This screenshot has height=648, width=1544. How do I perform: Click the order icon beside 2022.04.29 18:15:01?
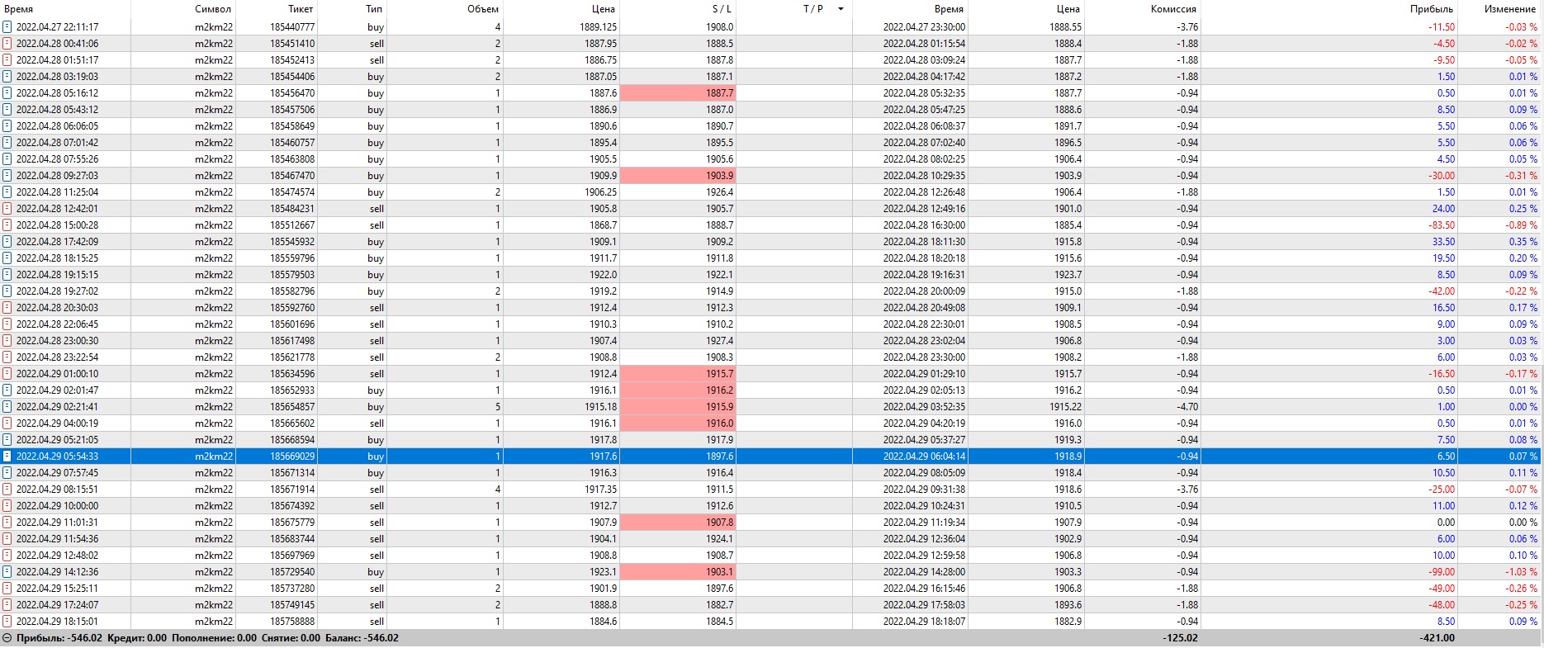pyautogui.click(x=7, y=622)
